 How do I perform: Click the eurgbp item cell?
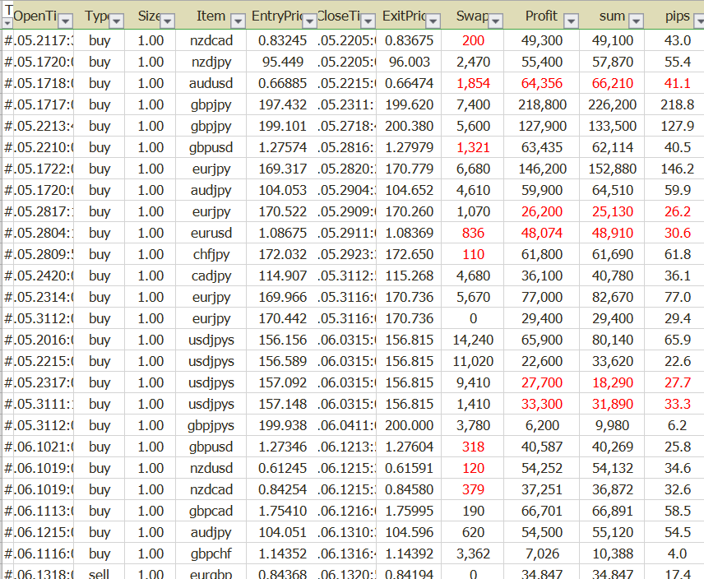211,573
